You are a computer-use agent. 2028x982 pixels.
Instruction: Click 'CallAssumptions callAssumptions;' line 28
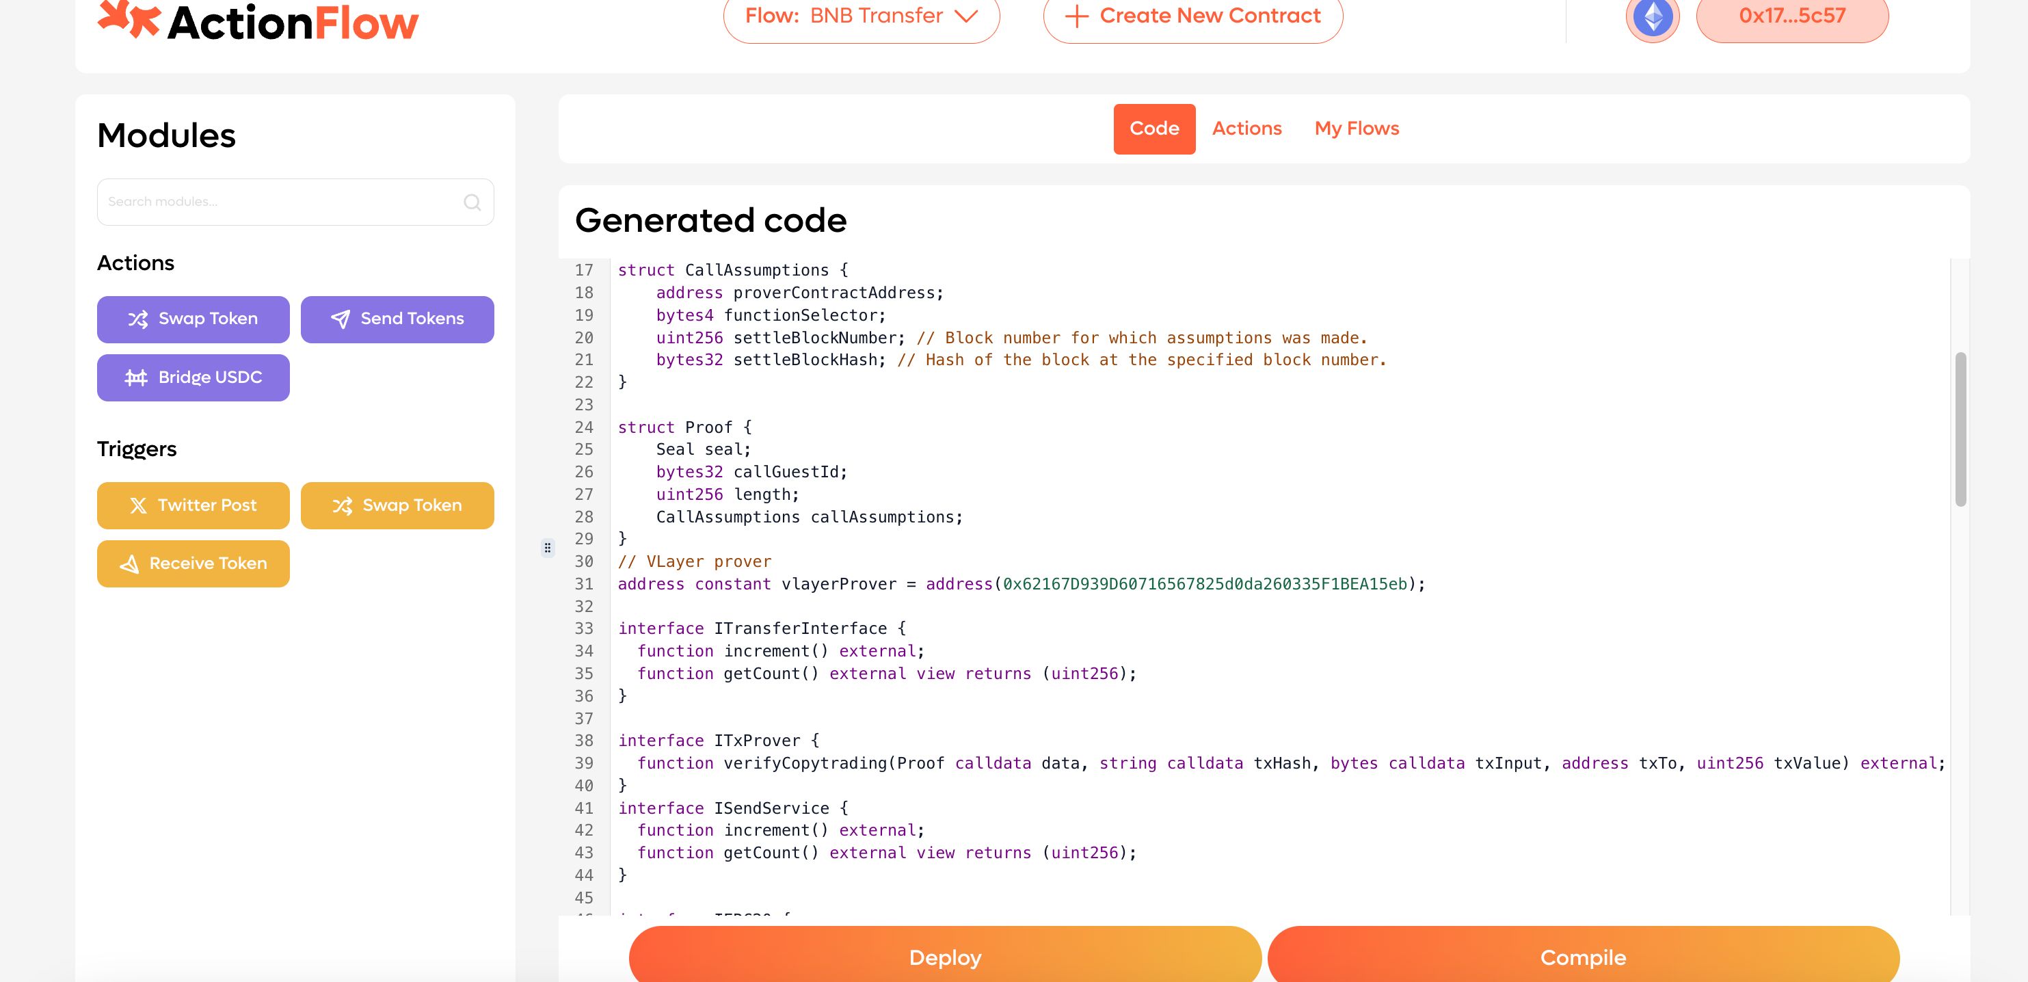point(810,518)
